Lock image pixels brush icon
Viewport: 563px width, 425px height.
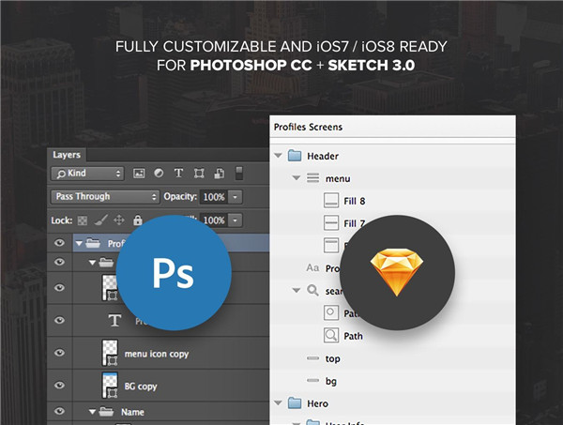(x=101, y=220)
